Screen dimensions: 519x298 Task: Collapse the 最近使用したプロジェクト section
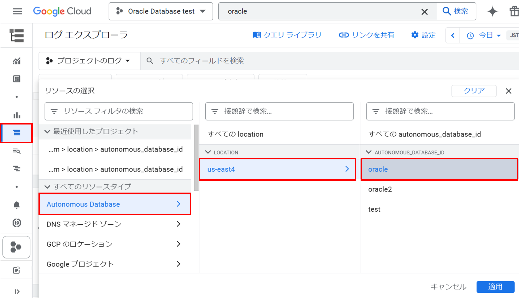(x=47, y=131)
